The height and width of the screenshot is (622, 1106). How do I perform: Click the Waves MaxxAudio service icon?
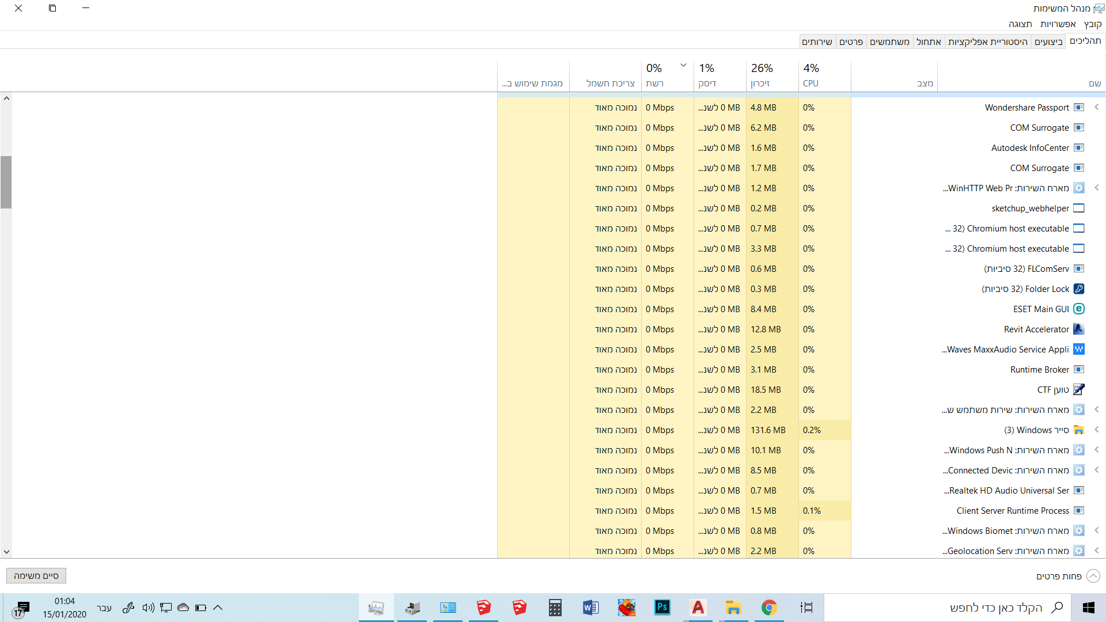tap(1079, 350)
